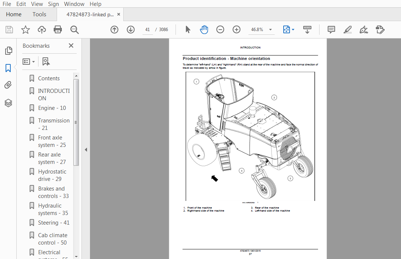Close the Bookmarks panel

point(71,46)
